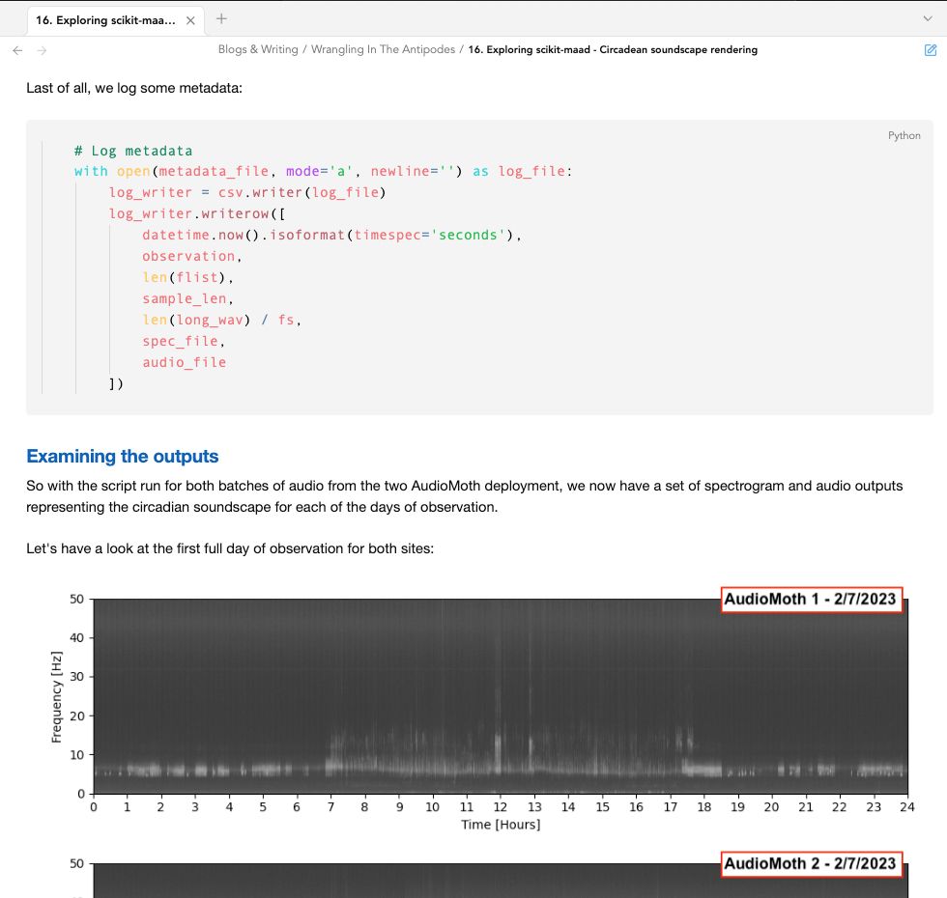Click the current note title breadcrumb
The width and height of the screenshot is (947, 898).
pyautogui.click(x=613, y=49)
